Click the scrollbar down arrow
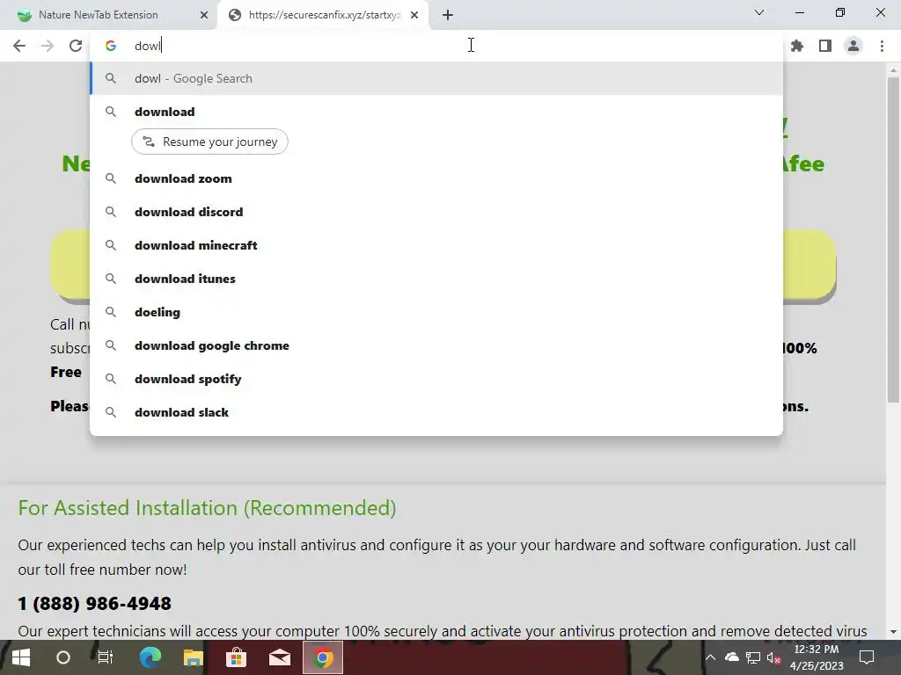The image size is (901, 675). pos(893,632)
